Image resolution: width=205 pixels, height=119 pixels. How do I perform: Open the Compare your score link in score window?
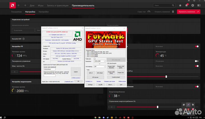(57, 35)
